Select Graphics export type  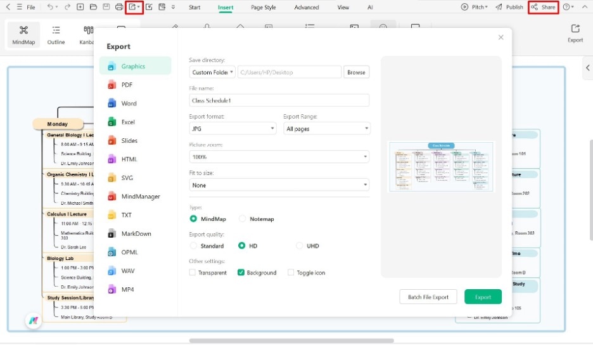click(135, 66)
